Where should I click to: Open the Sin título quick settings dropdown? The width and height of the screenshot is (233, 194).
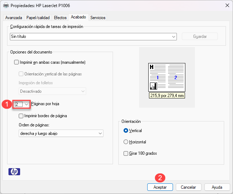point(93,37)
